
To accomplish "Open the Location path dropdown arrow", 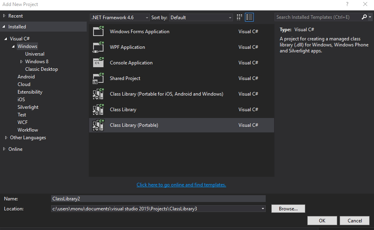I will coord(263,208).
